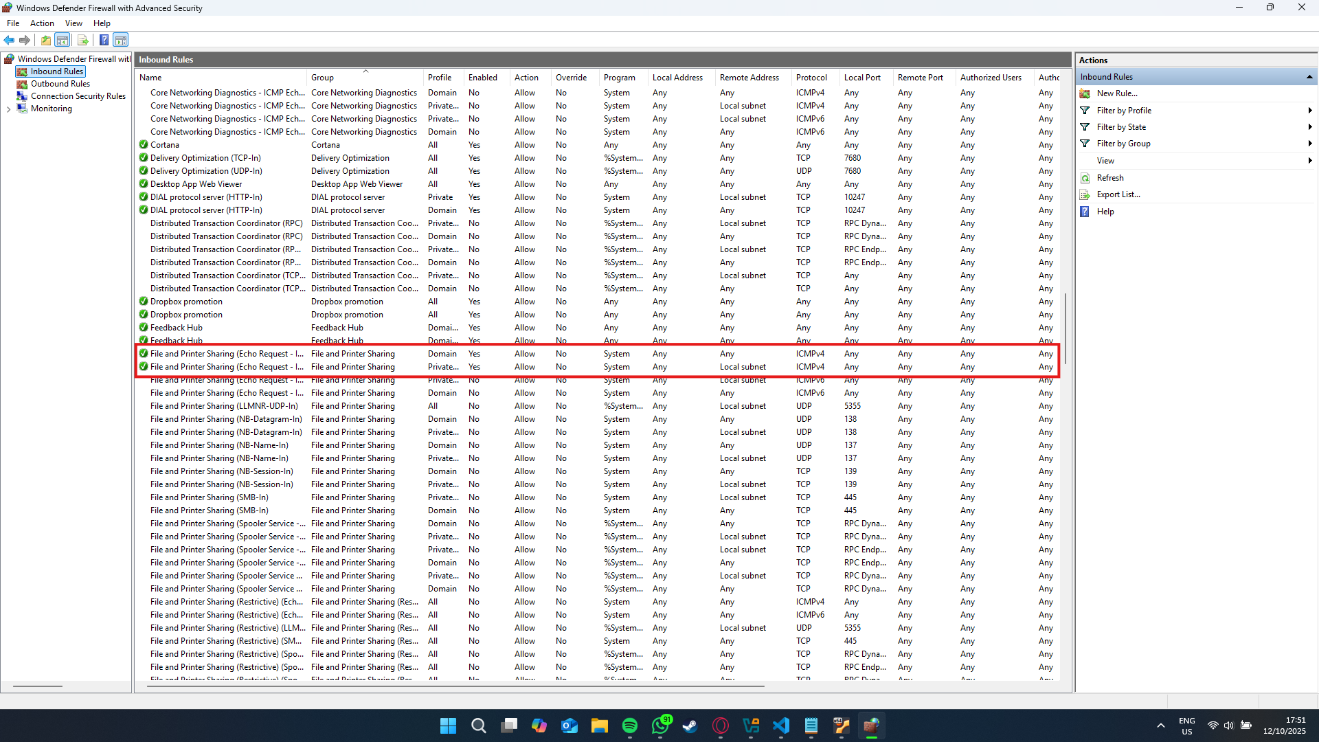This screenshot has height=742, width=1319.
Task: Expand Filter by Profile submenu arrow
Action: [1310, 111]
